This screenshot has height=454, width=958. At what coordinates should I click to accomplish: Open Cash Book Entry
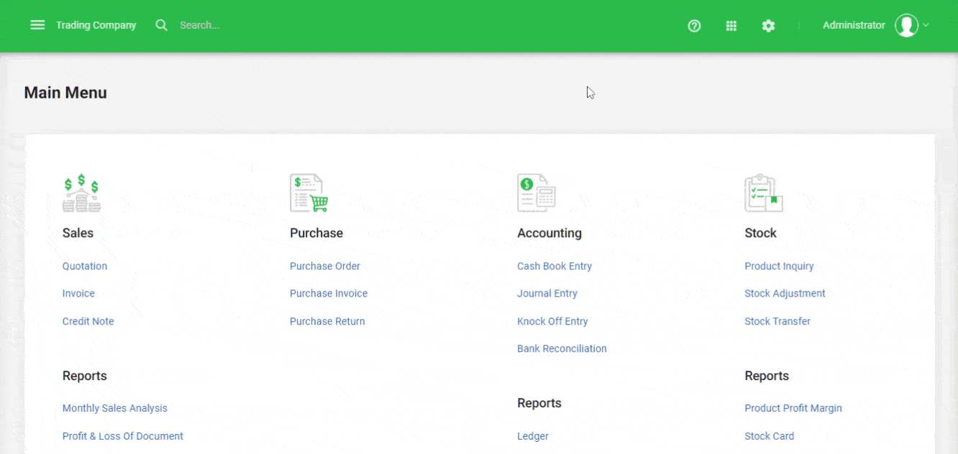coord(555,266)
